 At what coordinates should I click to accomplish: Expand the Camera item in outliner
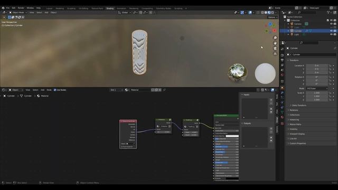tap(288, 24)
